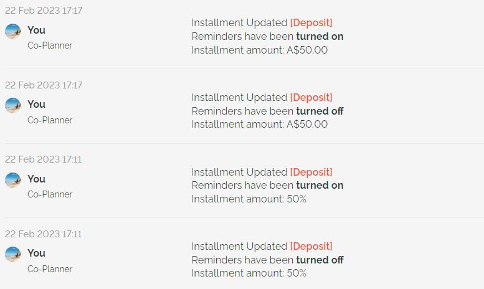Click 'You' name in the top entry
Screen dimensions: 484x289
pos(36,31)
